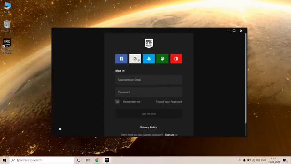This screenshot has height=164, width=291.
Task: Click the Sign Up link
Action: coord(170,135)
